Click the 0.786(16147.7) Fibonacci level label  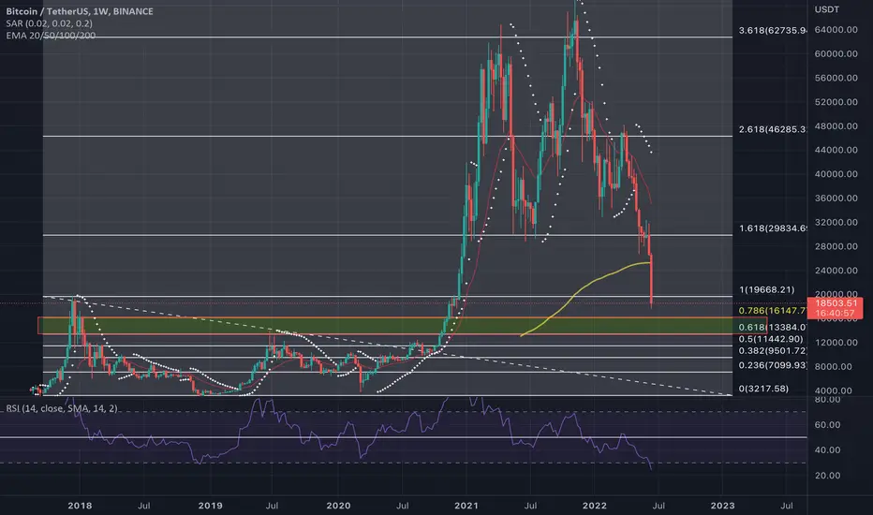(773, 310)
